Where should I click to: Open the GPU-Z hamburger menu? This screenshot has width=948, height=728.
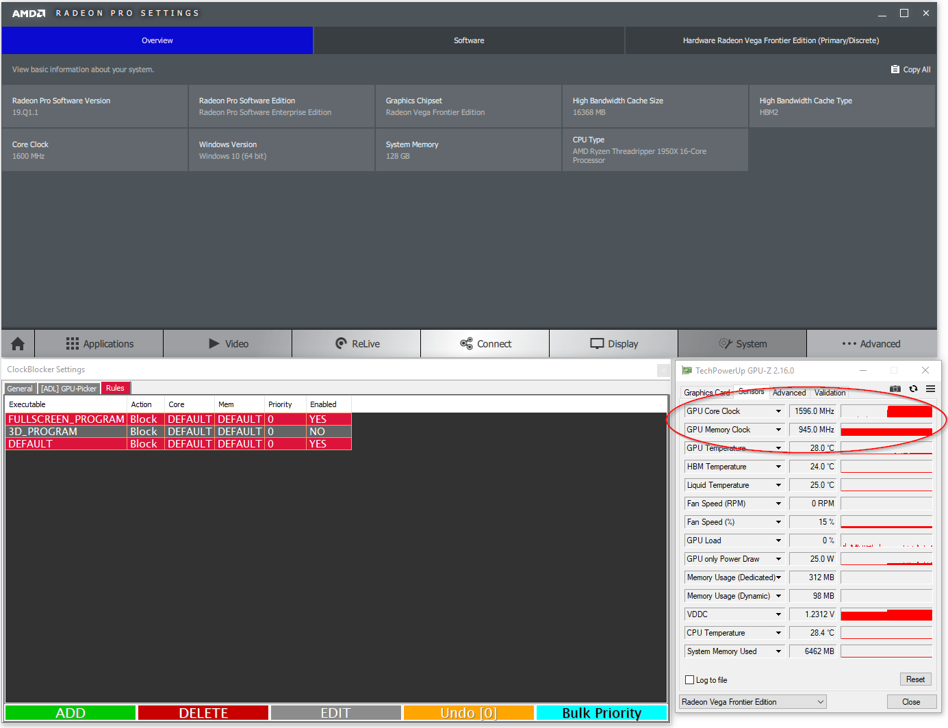tap(930, 388)
